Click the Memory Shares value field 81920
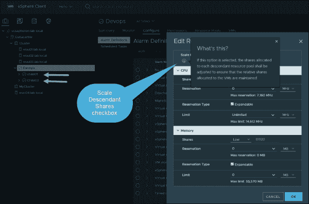Screen dimensions: 309x204 coord(267,140)
